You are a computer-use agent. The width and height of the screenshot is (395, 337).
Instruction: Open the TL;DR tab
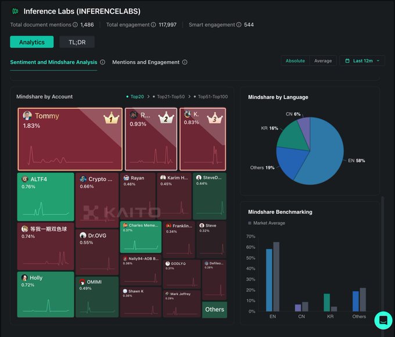pyautogui.click(x=77, y=42)
